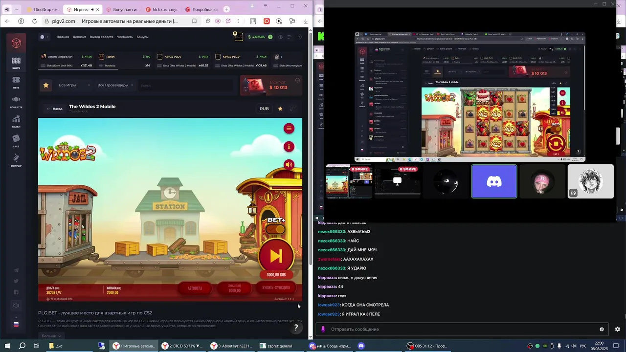Open the chat emoji picker
The height and width of the screenshot is (352, 626).
(x=602, y=329)
